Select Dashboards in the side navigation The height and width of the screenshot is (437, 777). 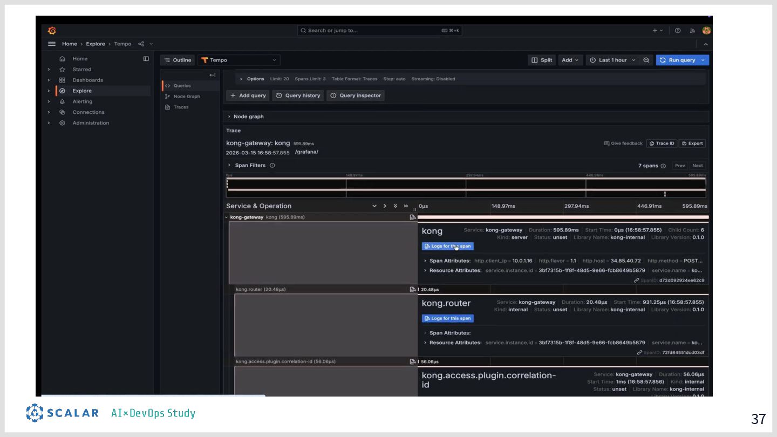[x=87, y=80]
